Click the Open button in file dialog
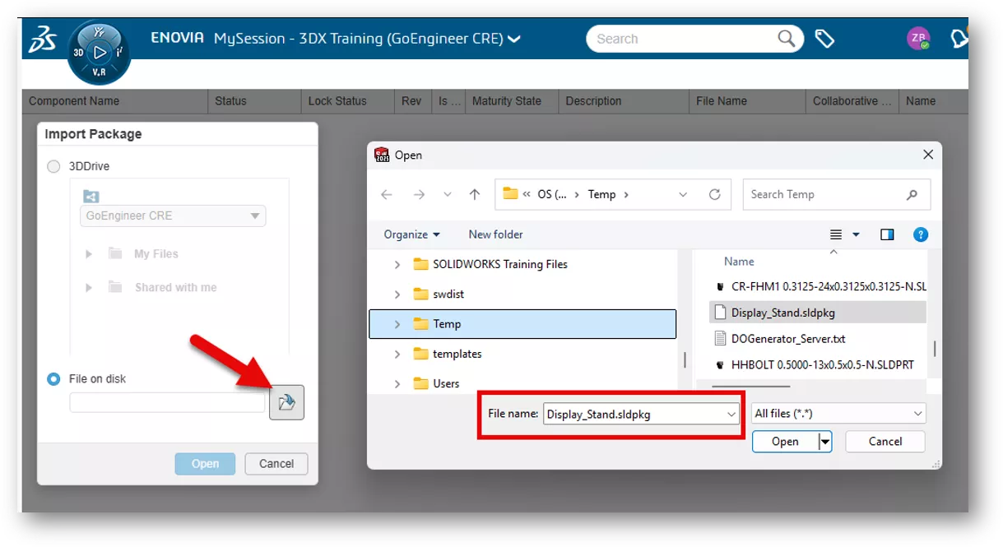Screen dimensions: 1003x547 click(x=785, y=442)
